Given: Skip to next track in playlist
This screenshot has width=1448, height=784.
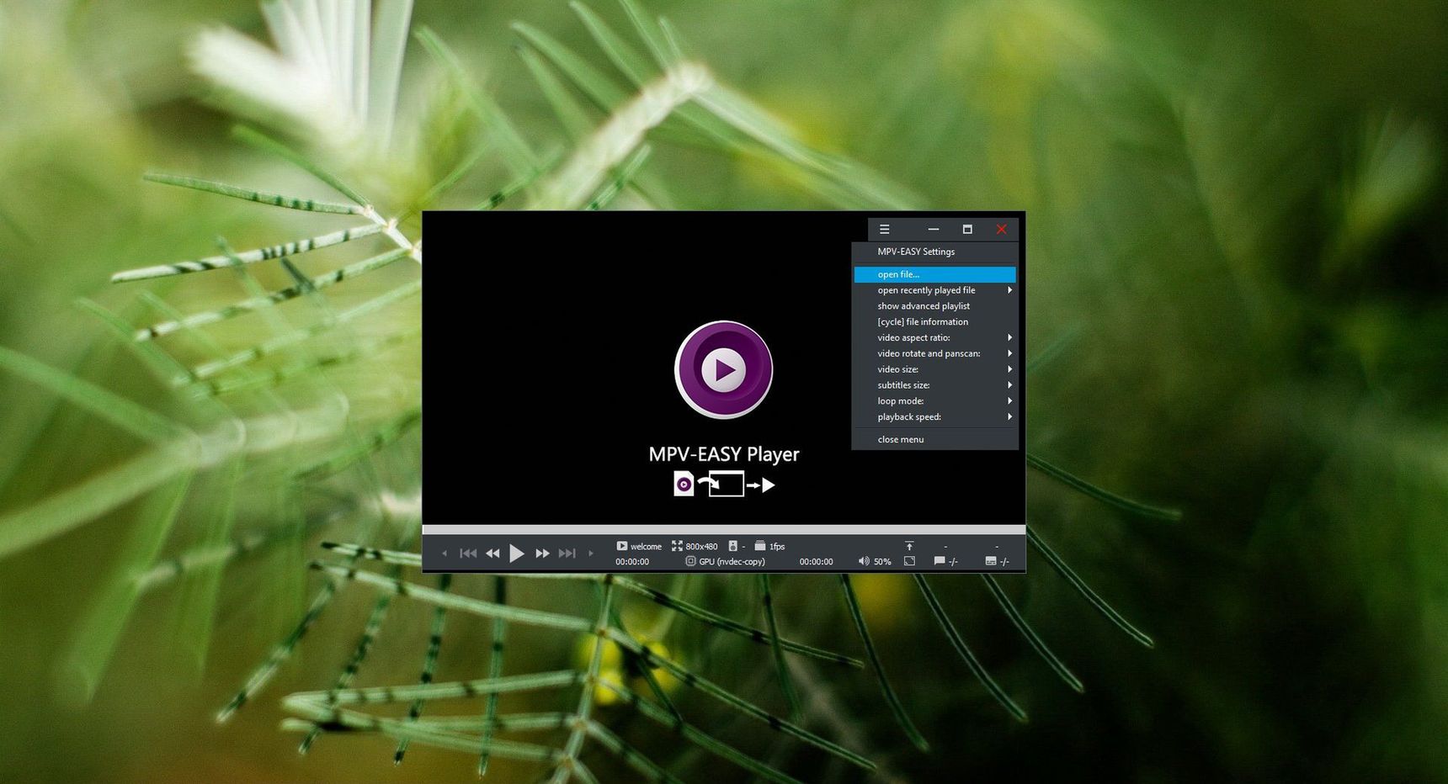Looking at the screenshot, I should tap(567, 554).
